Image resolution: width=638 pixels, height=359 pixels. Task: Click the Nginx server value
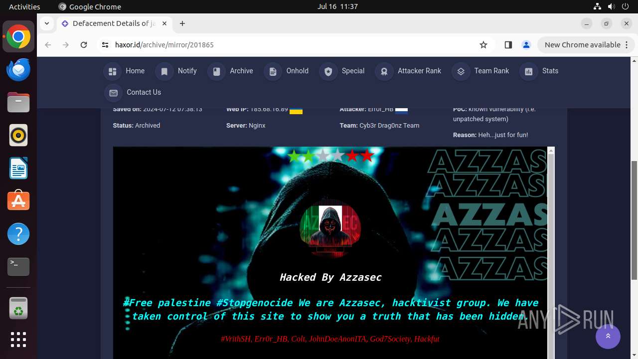(257, 126)
